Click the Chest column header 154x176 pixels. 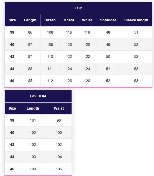click(x=69, y=20)
